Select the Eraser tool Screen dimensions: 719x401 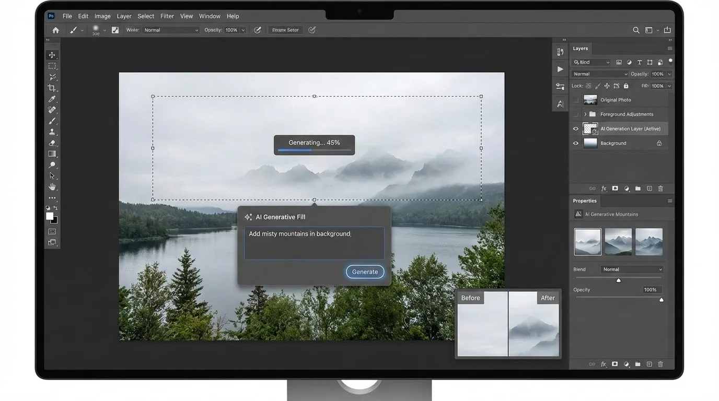(52, 143)
